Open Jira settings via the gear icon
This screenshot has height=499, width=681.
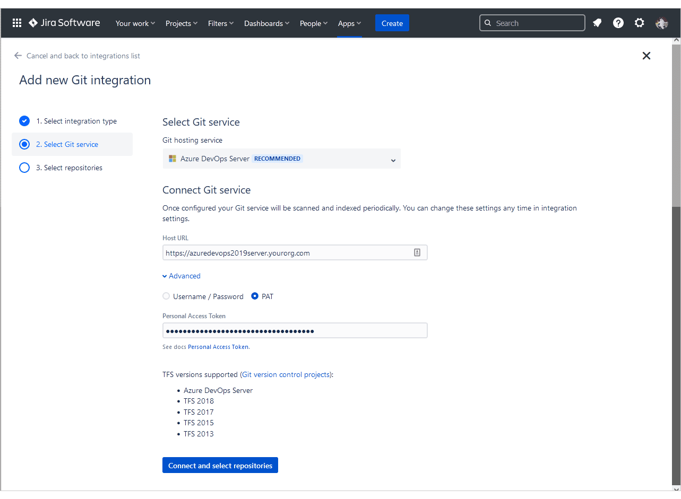click(x=639, y=23)
